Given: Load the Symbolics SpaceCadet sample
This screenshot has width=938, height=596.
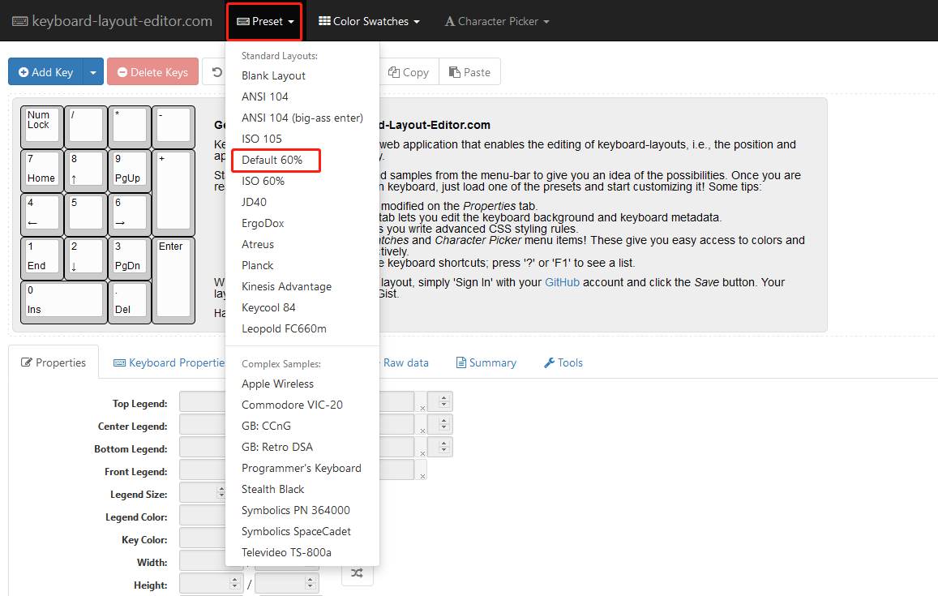Looking at the screenshot, I should click(x=296, y=531).
